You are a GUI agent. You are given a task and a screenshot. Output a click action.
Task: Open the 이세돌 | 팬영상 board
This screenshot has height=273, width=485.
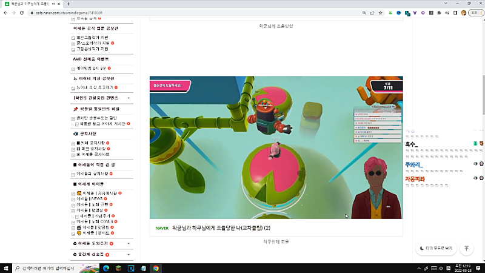[90, 210]
